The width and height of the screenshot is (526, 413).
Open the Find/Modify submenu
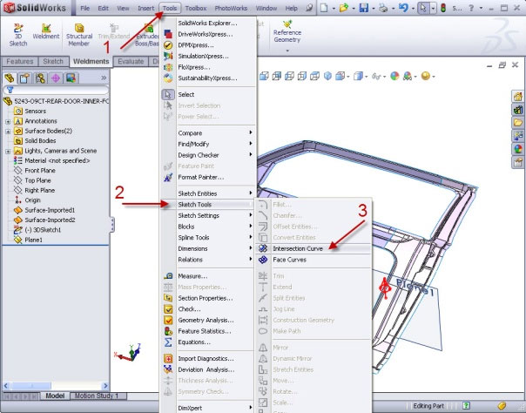215,144
